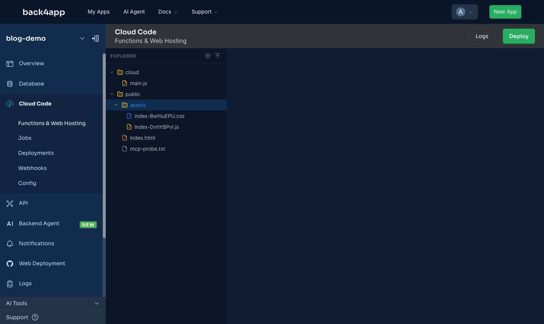Click the main.js file icon
544x324 pixels.
click(125, 83)
